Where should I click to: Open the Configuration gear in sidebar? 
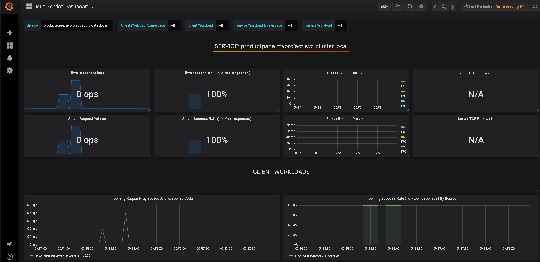click(x=10, y=70)
